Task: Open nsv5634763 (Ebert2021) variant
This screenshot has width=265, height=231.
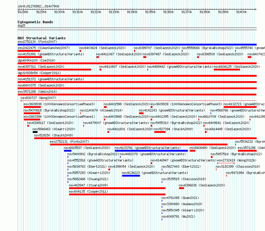Action: click(87, 166)
